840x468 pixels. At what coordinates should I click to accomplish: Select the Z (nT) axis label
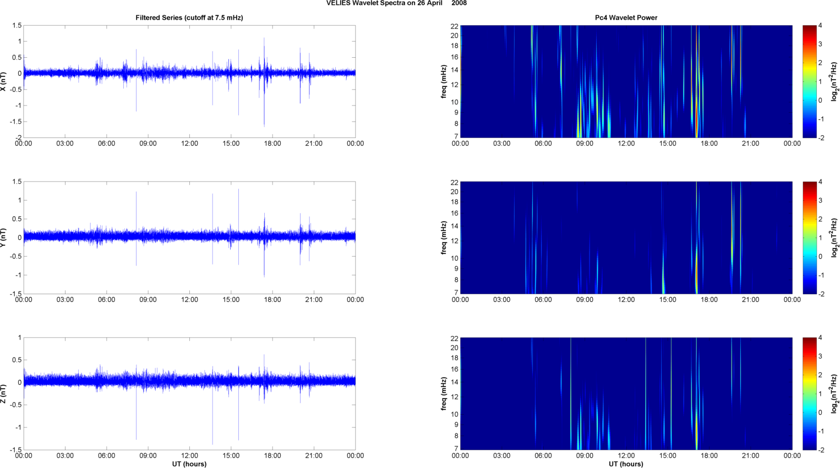(x=4, y=394)
